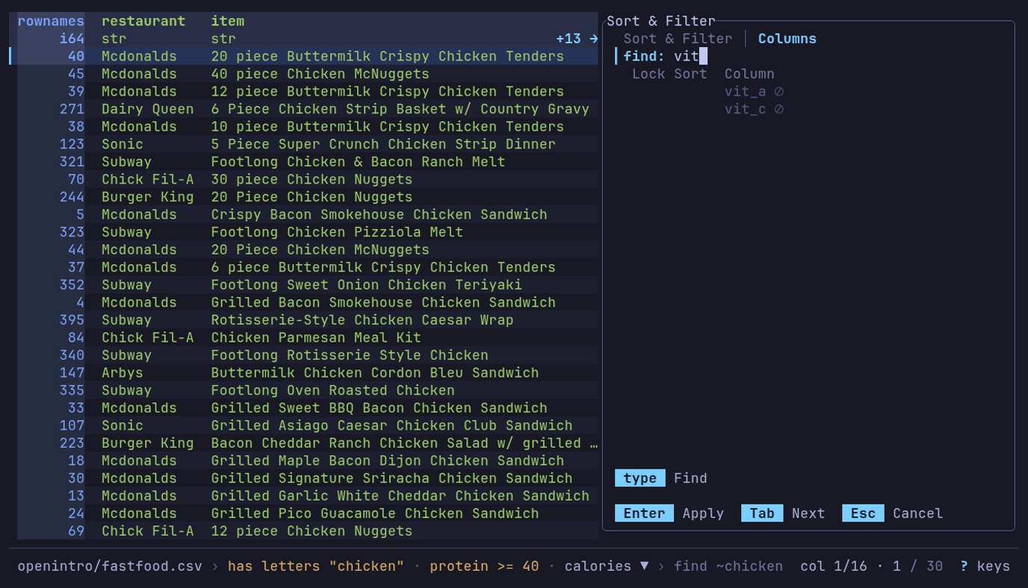The width and height of the screenshot is (1028, 588).
Task: Click row number 395
Action: [x=72, y=320]
